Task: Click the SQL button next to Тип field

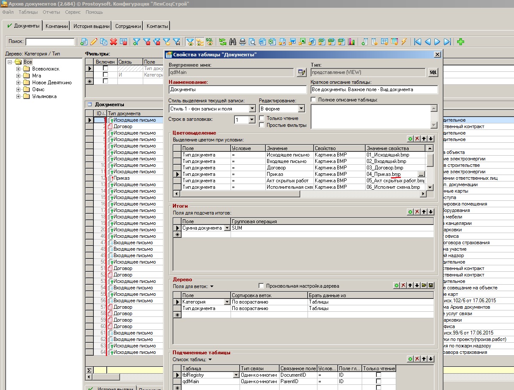Action: [433, 73]
